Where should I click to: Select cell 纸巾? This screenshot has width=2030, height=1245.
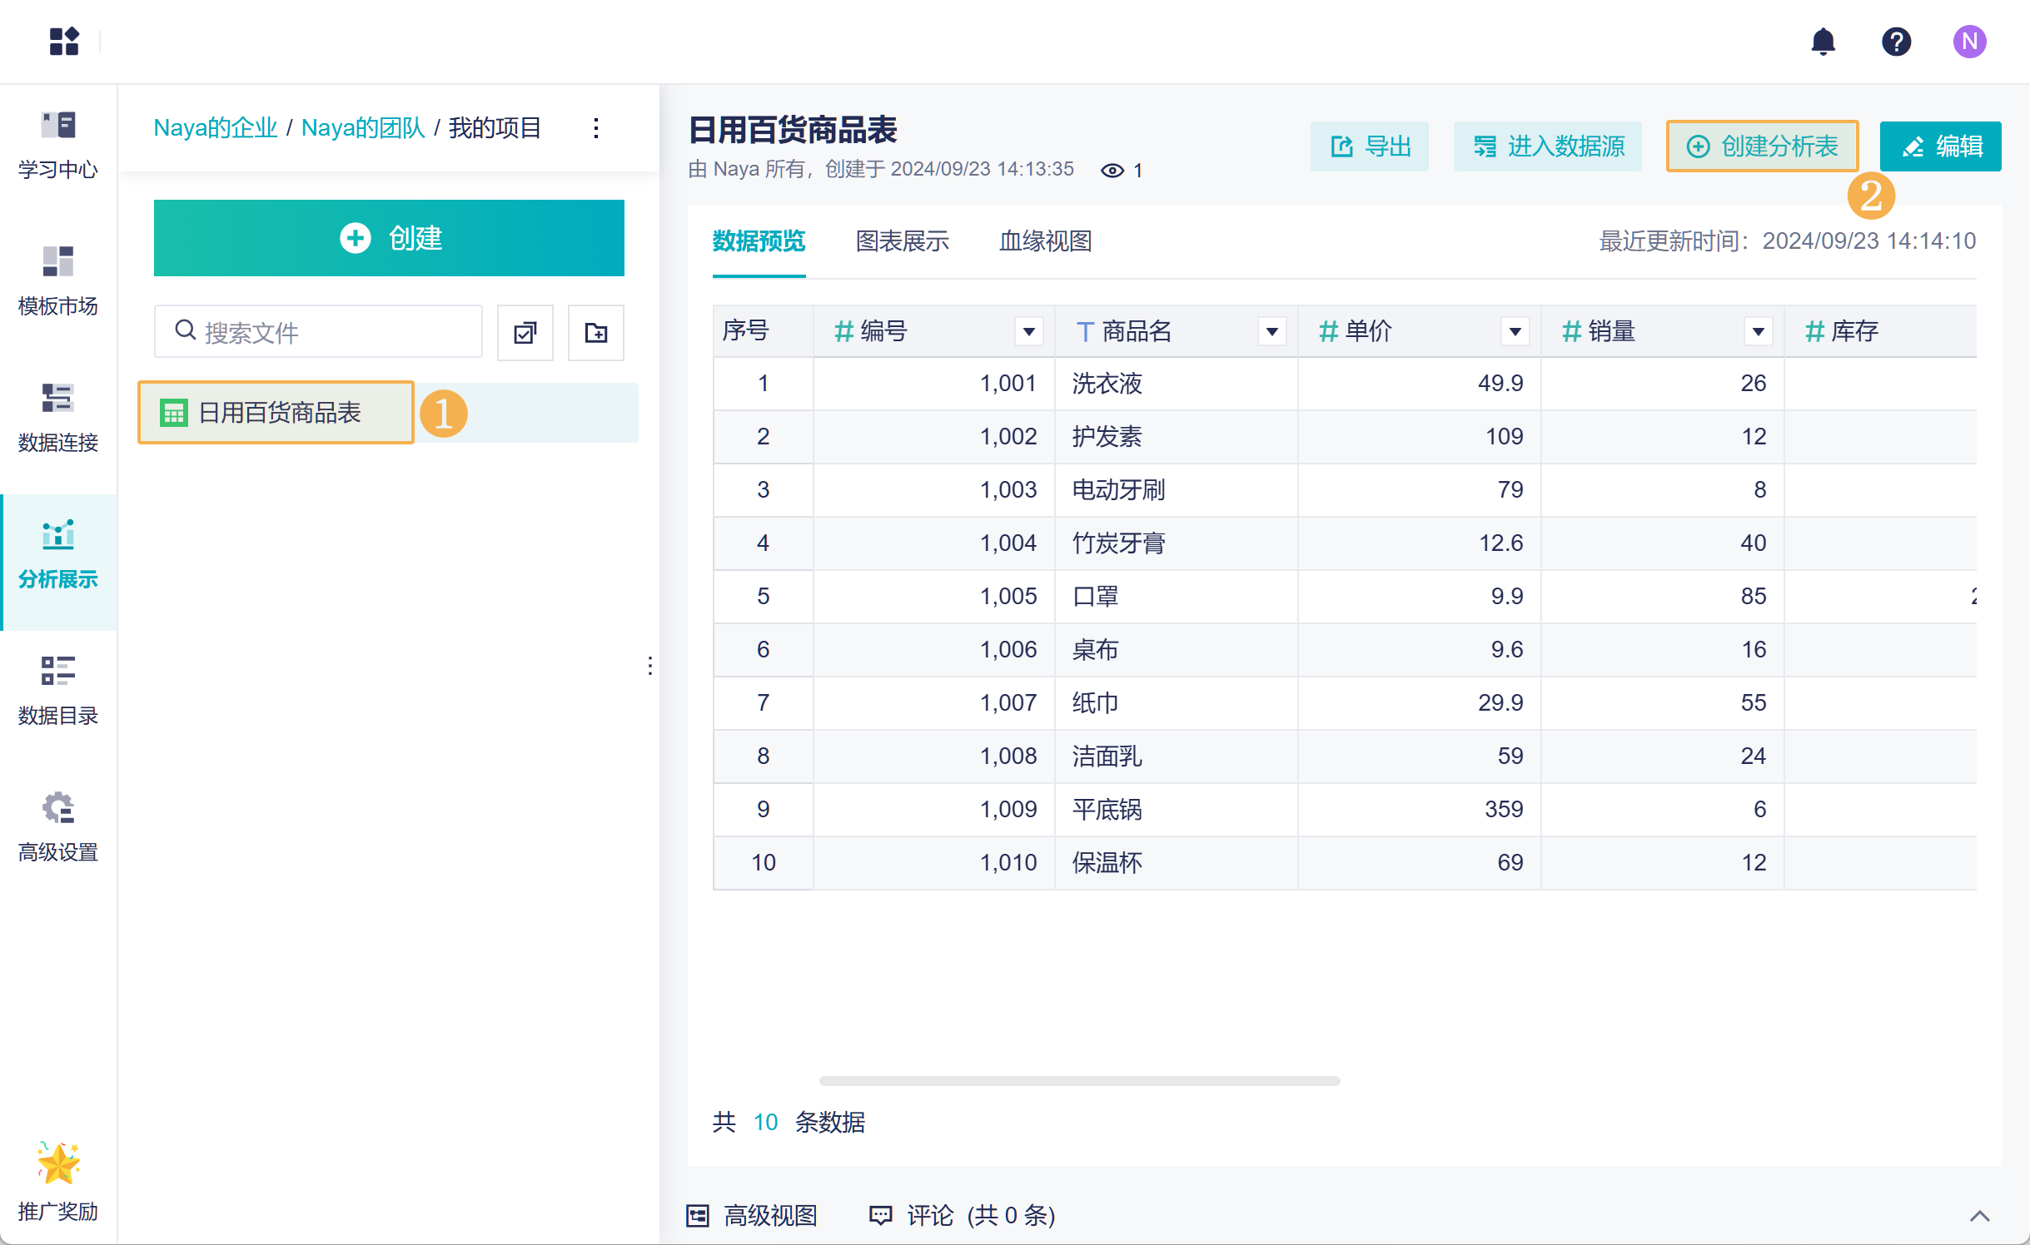click(1176, 703)
